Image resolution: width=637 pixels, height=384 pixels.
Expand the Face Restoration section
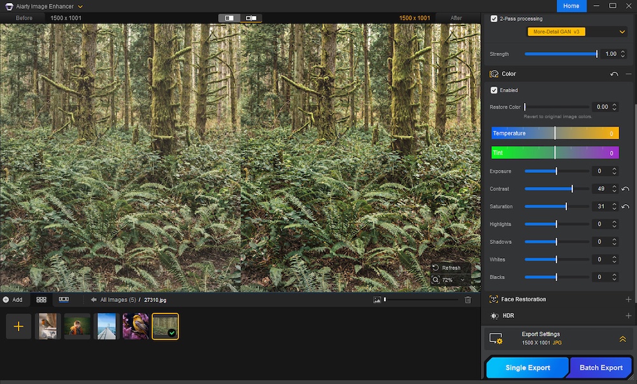pos(628,299)
